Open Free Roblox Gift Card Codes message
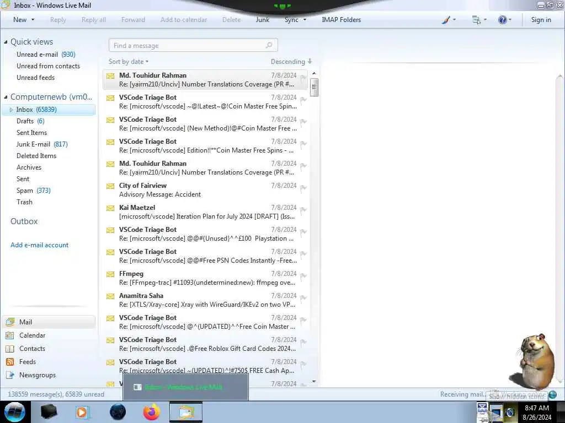 [x=205, y=344]
